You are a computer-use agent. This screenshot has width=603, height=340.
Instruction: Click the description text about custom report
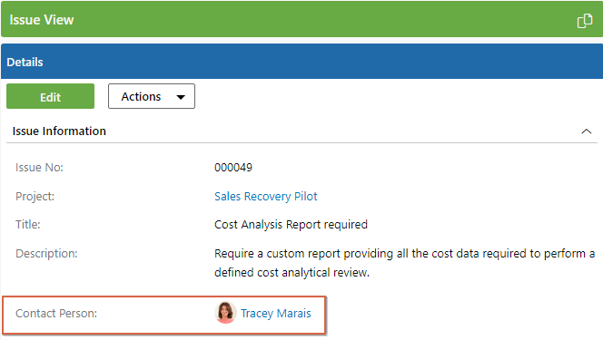coord(404,263)
